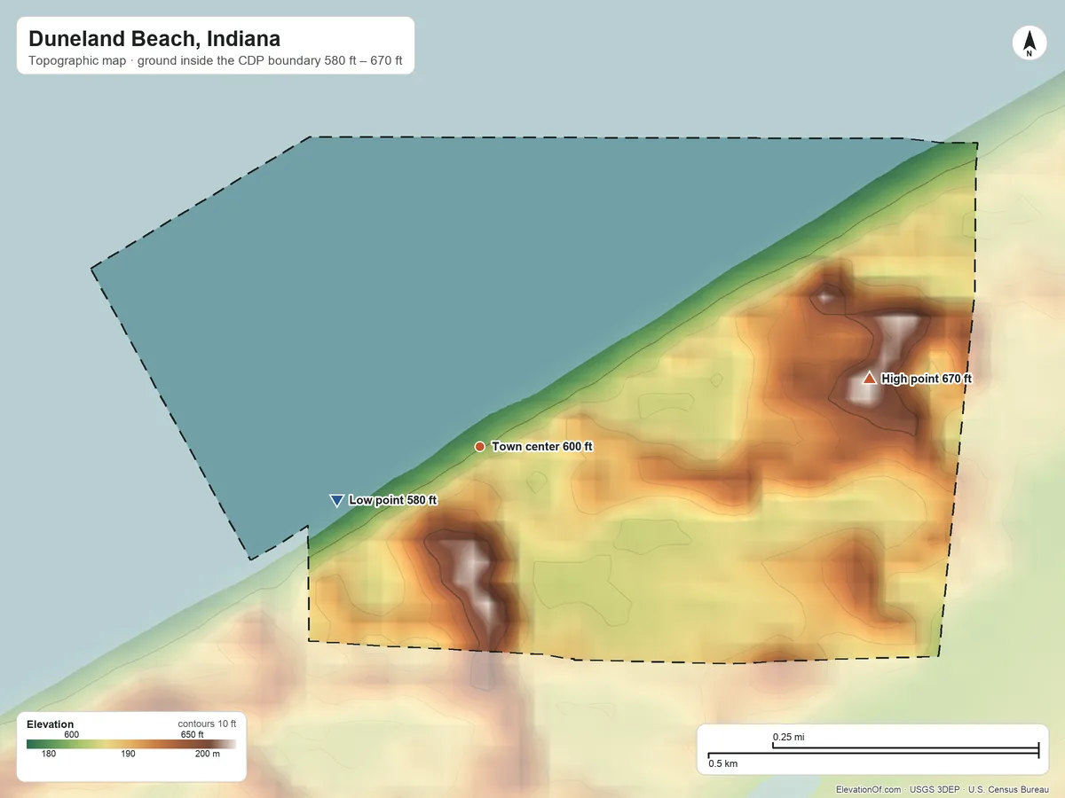The image size is (1065, 798).
Task: Select the 'Town center 600 ft' label
Action: coord(541,447)
